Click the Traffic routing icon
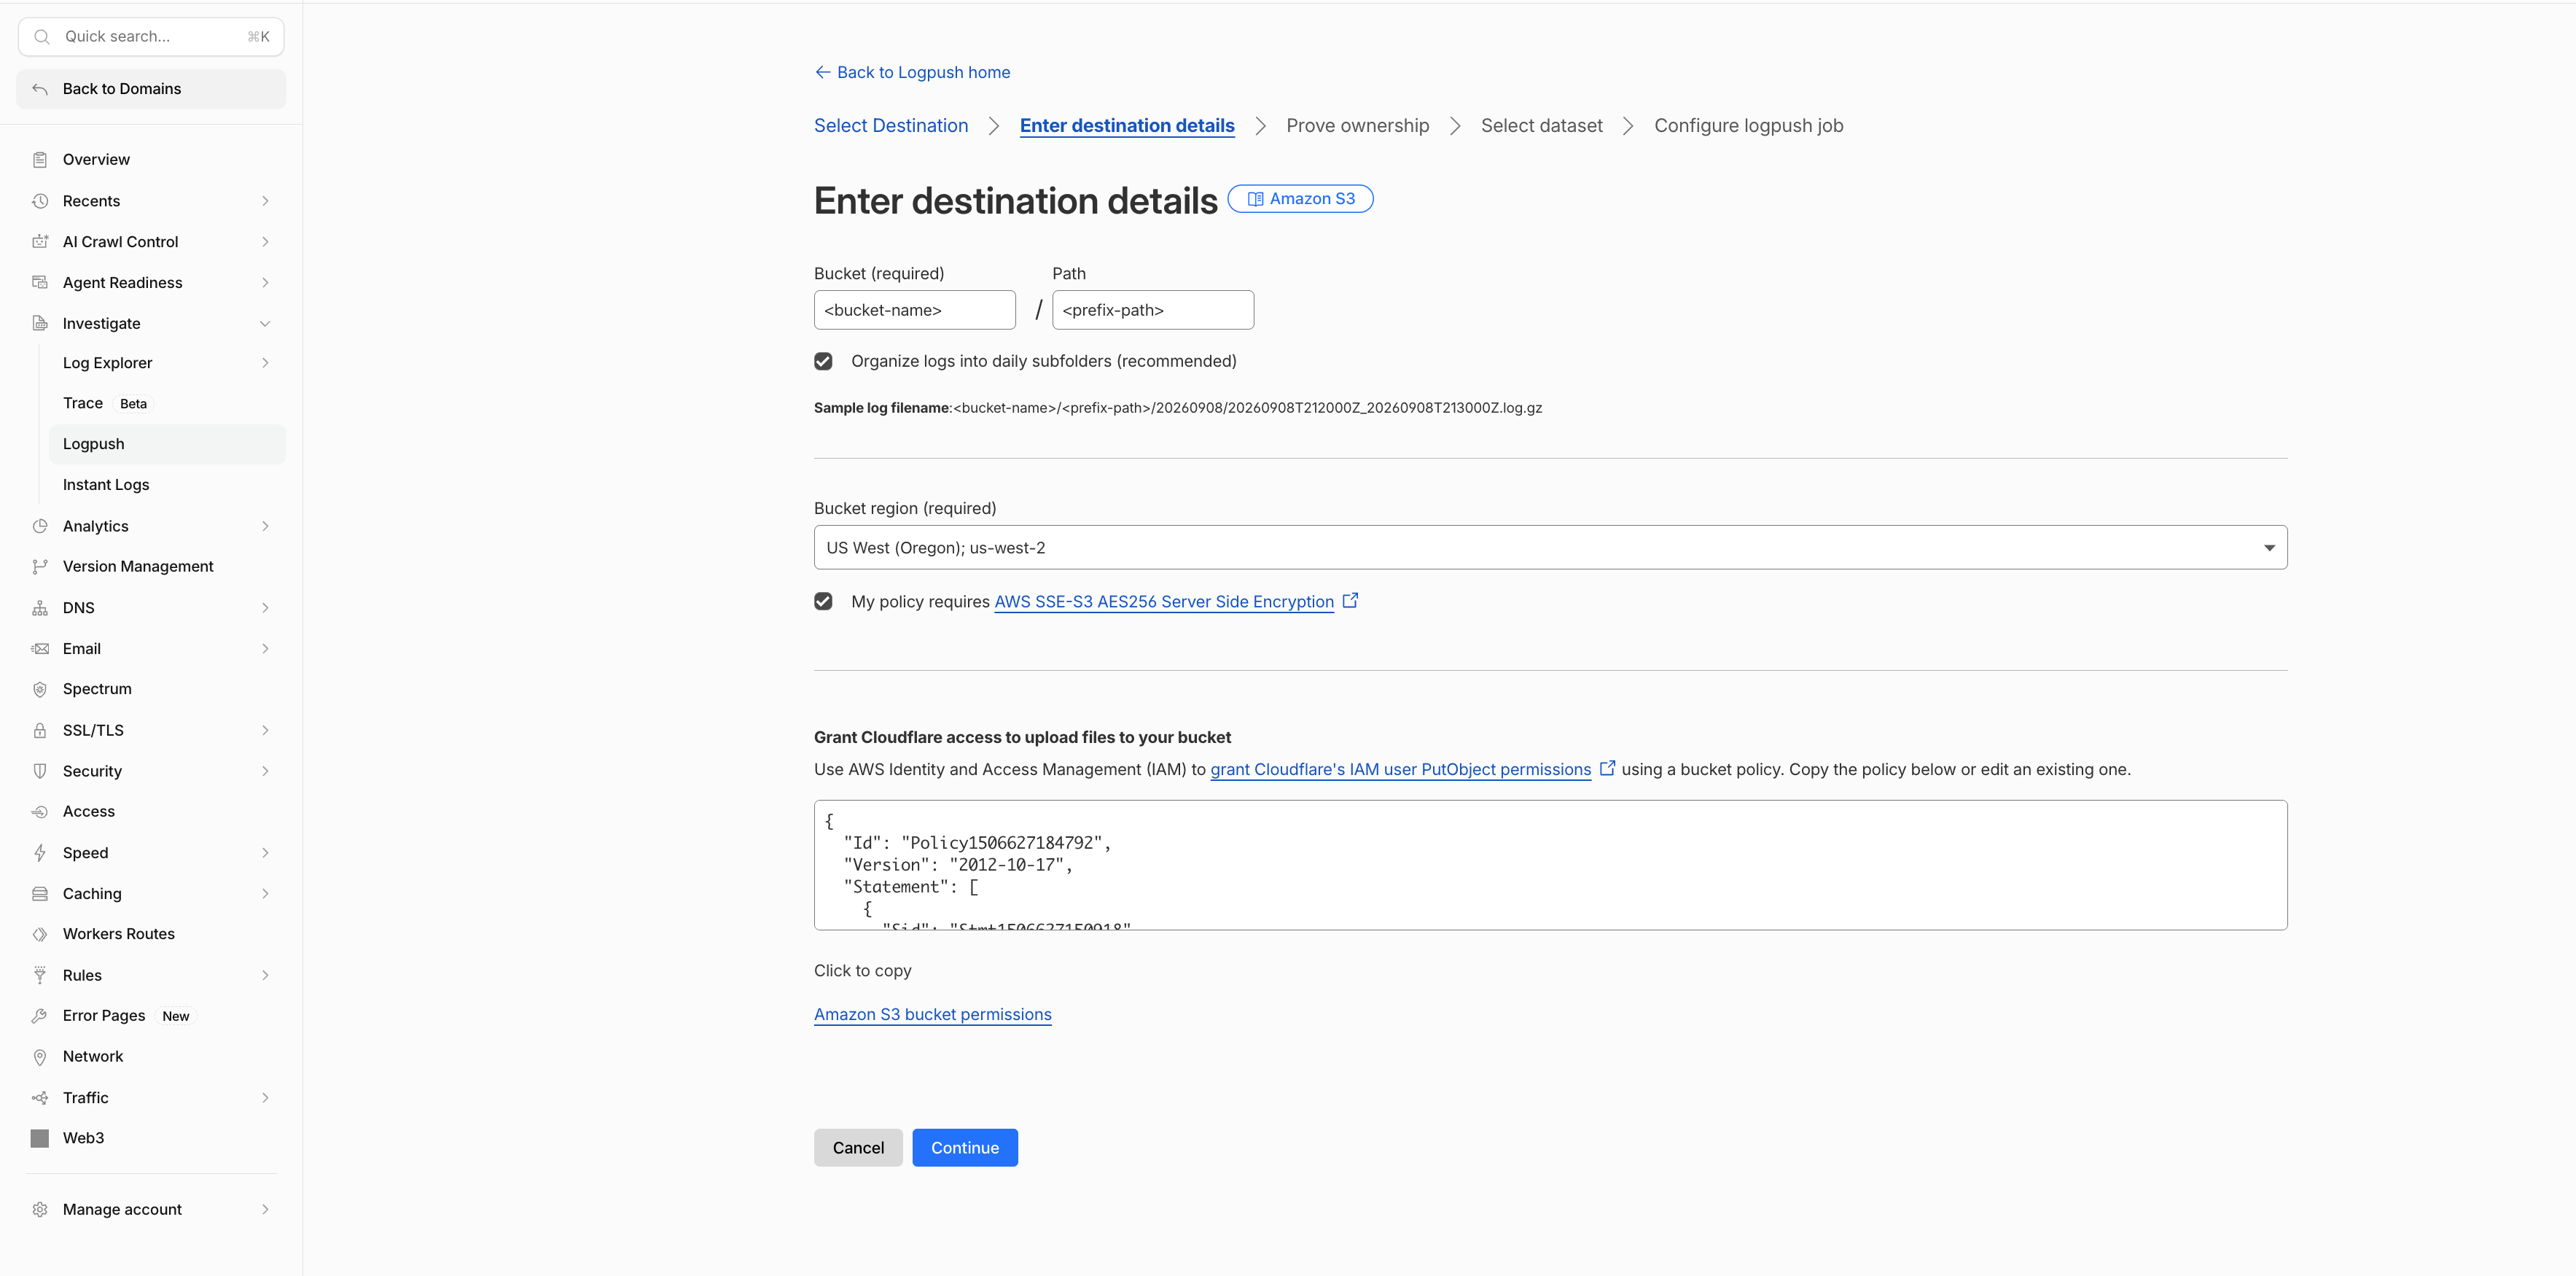This screenshot has height=1276, width=2576. pyautogui.click(x=40, y=1098)
